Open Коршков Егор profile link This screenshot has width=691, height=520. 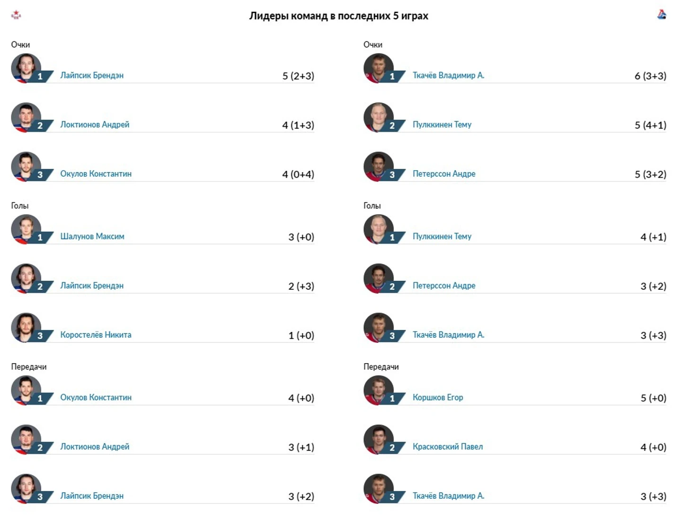click(438, 398)
